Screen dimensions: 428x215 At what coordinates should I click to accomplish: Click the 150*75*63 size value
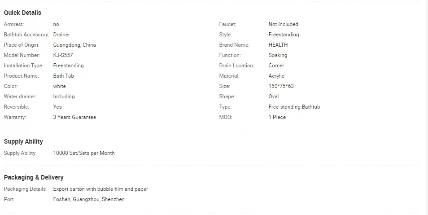click(x=281, y=86)
